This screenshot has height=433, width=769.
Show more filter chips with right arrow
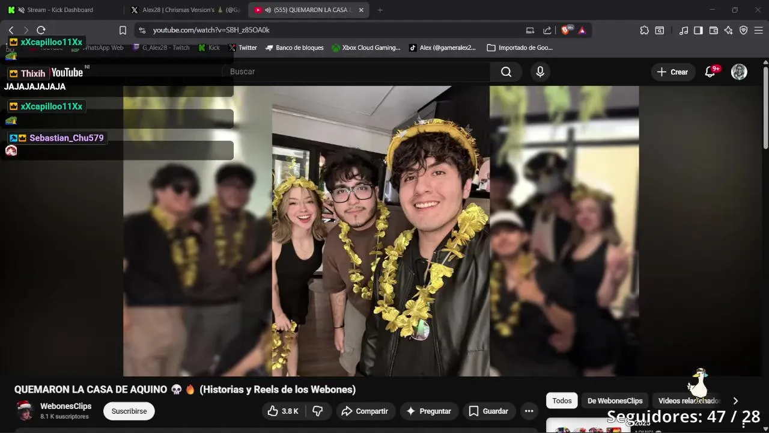point(735,401)
